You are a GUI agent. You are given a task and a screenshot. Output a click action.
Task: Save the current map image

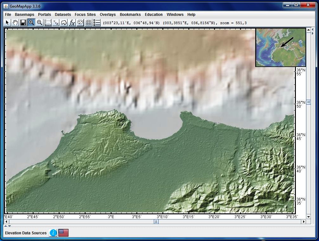pos(23,23)
